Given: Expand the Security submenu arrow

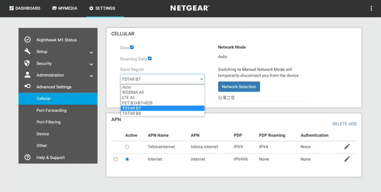Looking at the screenshot, I should tap(92, 64).
